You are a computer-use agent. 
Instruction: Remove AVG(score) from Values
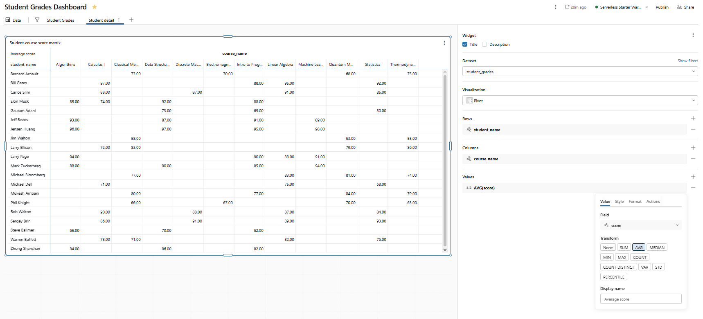coord(693,188)
